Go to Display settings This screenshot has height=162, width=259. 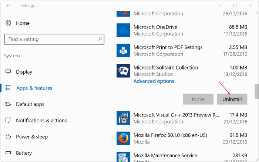(24, 72)
